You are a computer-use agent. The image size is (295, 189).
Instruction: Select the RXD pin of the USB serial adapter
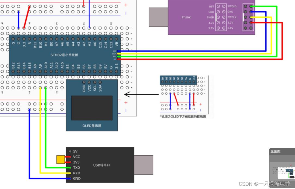click(x=76, y=173)
